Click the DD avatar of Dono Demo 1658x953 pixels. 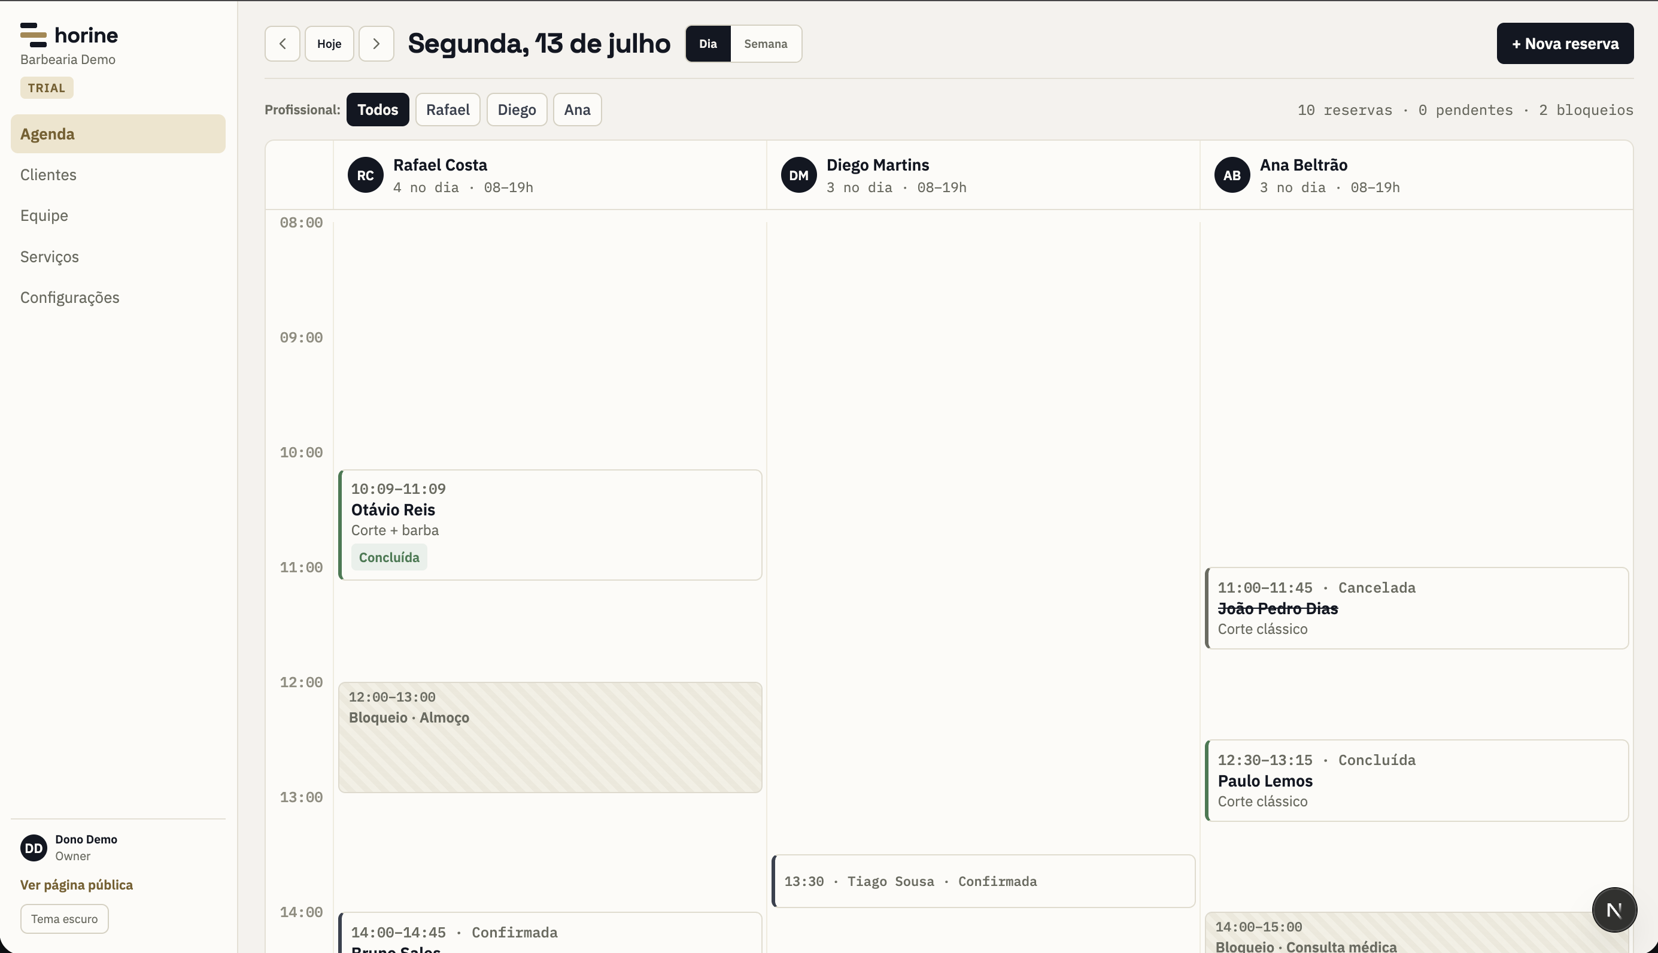34,848
